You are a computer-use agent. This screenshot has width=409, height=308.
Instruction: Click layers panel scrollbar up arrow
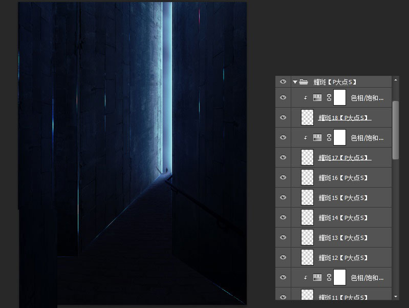[396, 79]
